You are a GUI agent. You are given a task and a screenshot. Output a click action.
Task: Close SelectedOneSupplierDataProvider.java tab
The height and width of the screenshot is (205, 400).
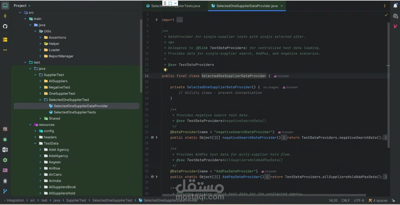tap(282, 6)
